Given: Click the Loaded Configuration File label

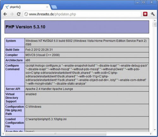Looking at the screenshot, I should pos(15,123).
